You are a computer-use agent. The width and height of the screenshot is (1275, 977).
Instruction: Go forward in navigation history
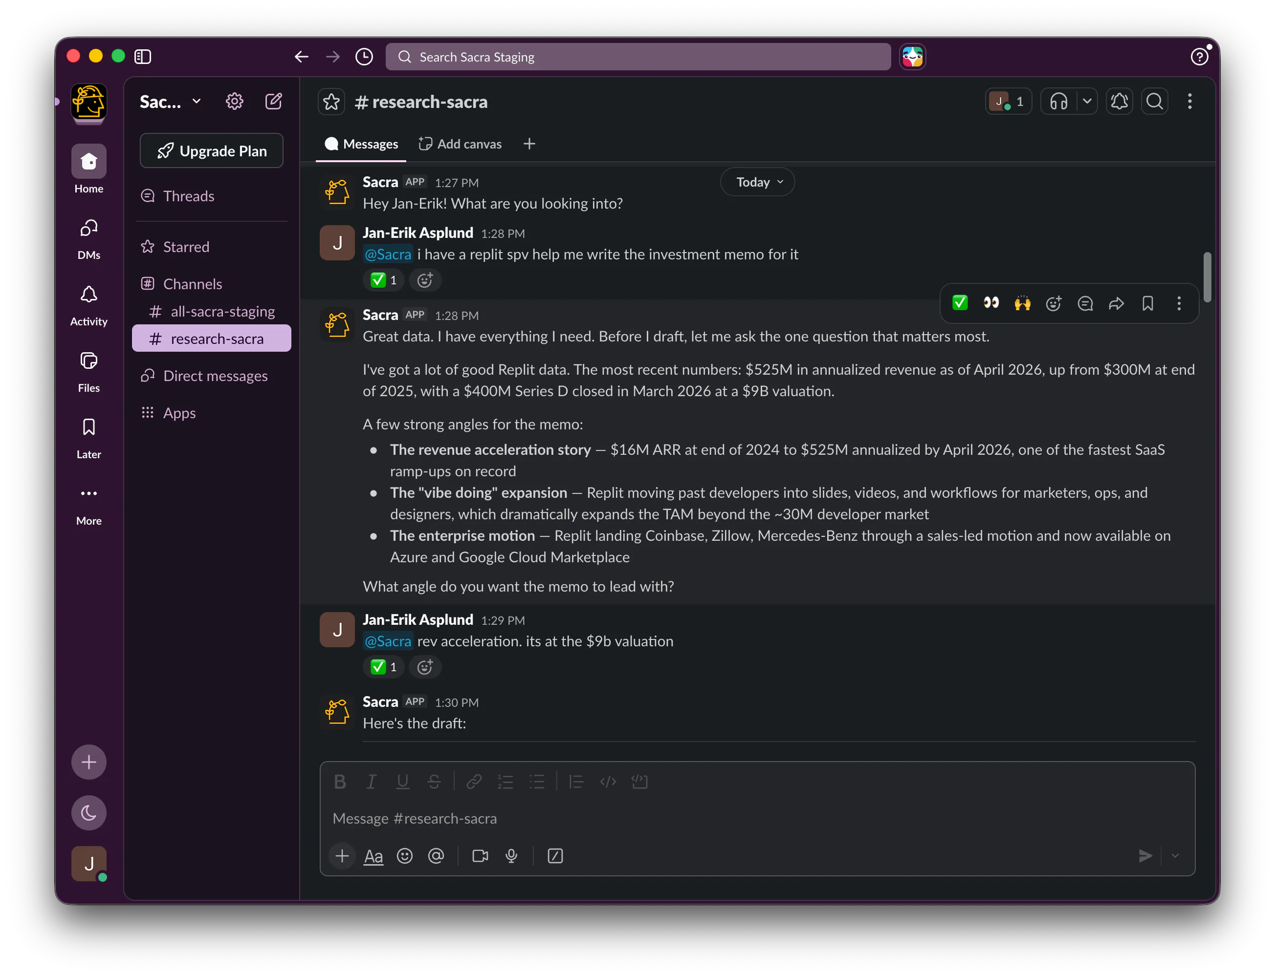(x=333, y=56)
